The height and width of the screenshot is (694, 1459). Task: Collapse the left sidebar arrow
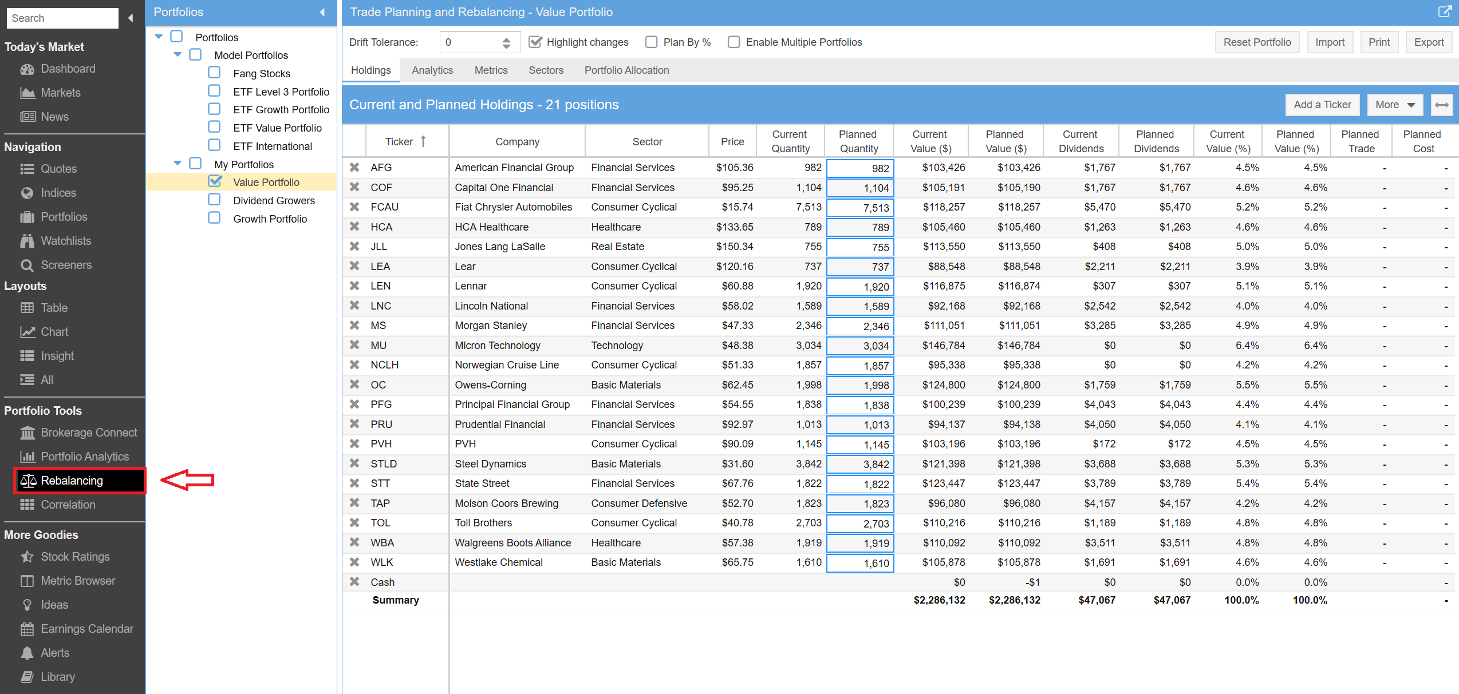pyautogui.click(x=131, y=18)
